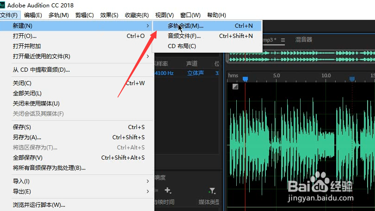Click the Audition app icon in title bar
Image resolution: width=375 pixels, height=211 pixels.
[2, 5]
